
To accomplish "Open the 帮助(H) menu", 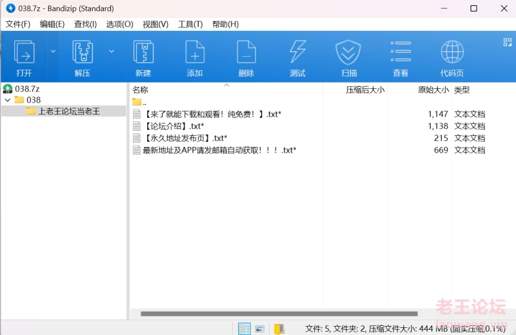I will (225, 24).
